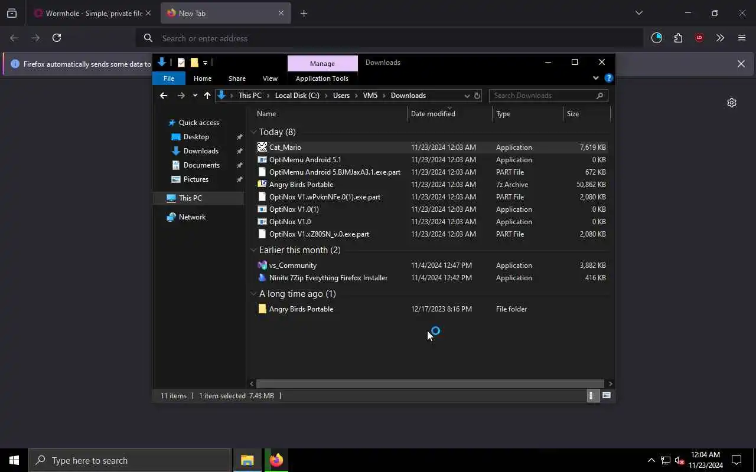Viewport: 756px width, 472px height.
Task: Show hidden system tray icons
Action: (651, 460)
